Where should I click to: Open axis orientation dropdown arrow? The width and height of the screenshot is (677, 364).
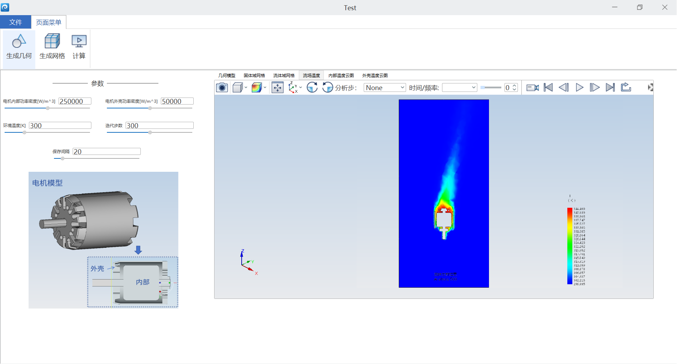301,88
